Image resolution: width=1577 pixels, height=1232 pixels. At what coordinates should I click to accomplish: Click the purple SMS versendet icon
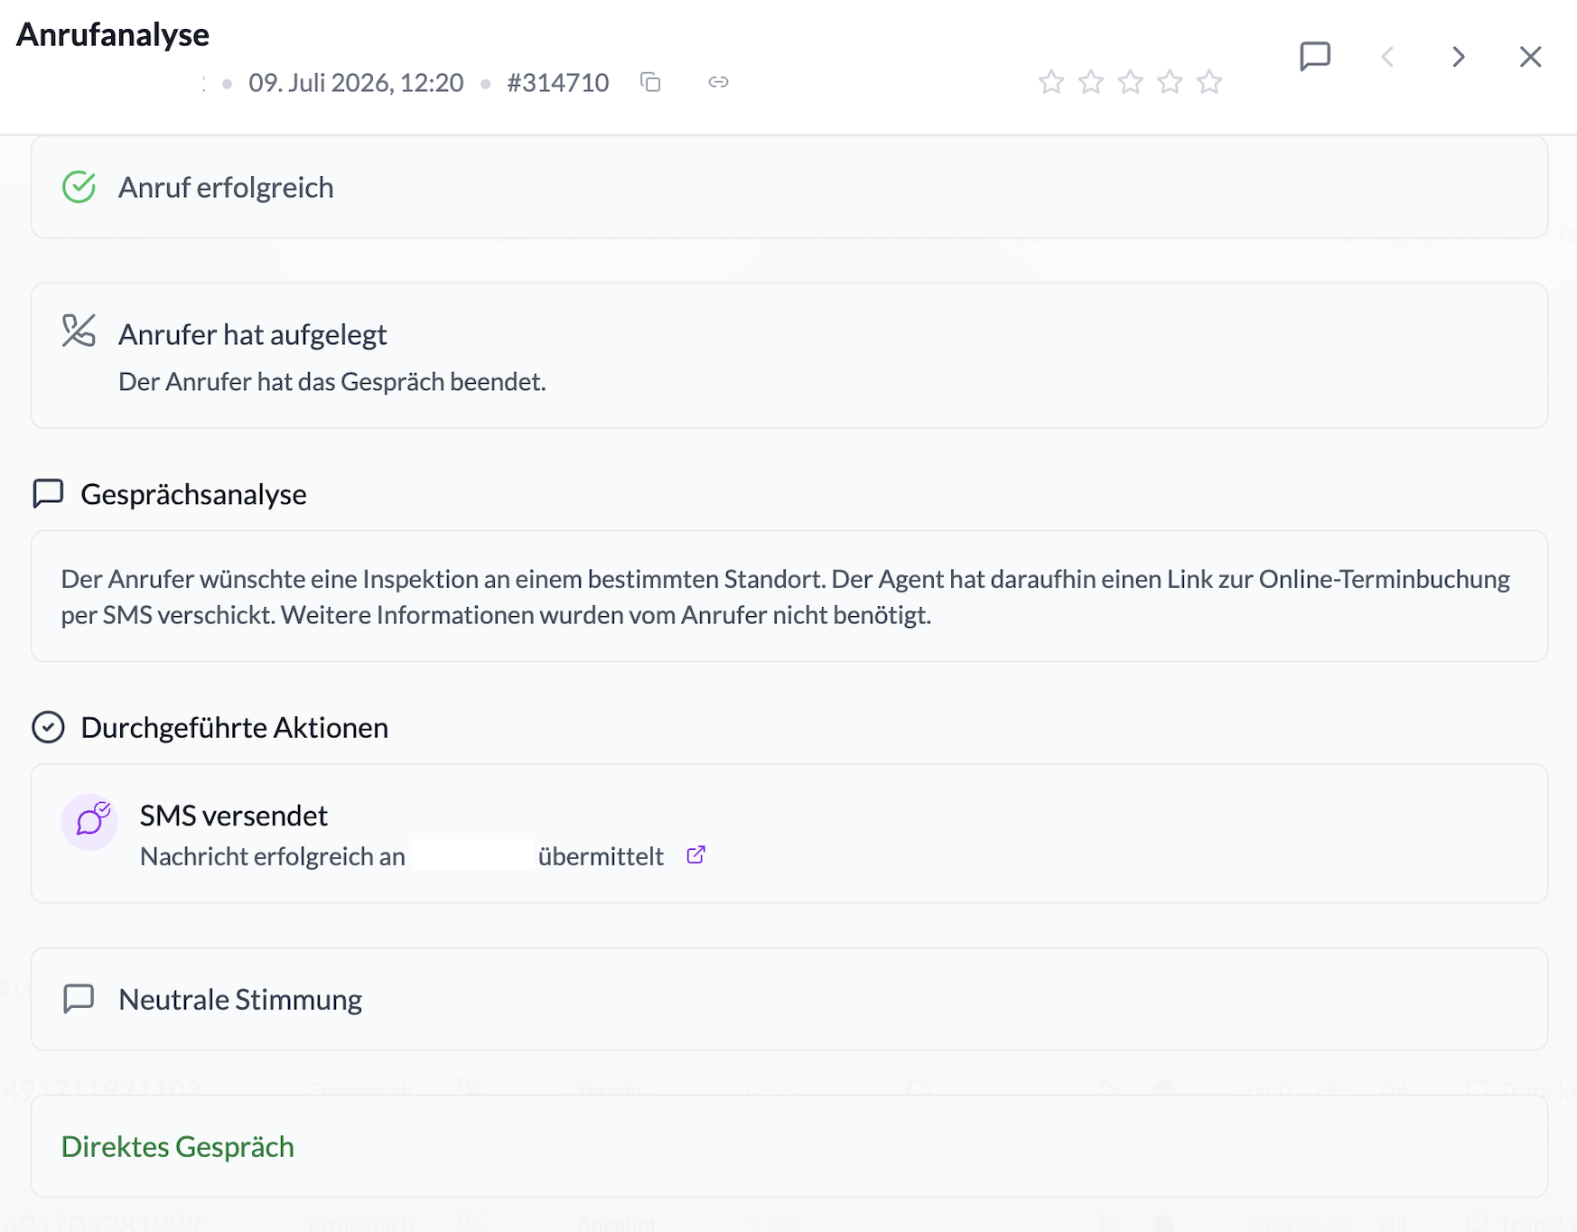point(89,822)
